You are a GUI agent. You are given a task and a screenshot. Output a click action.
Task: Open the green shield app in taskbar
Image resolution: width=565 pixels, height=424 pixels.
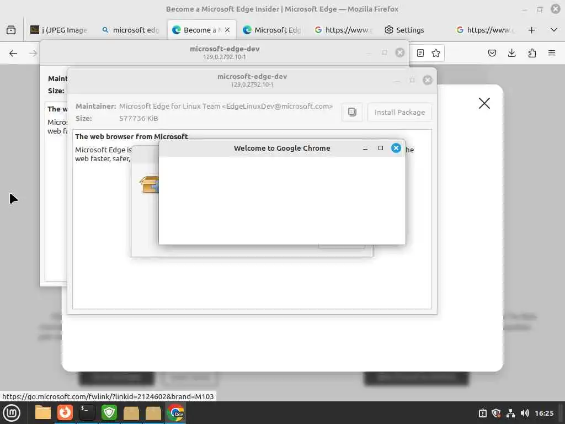[109, 412]
